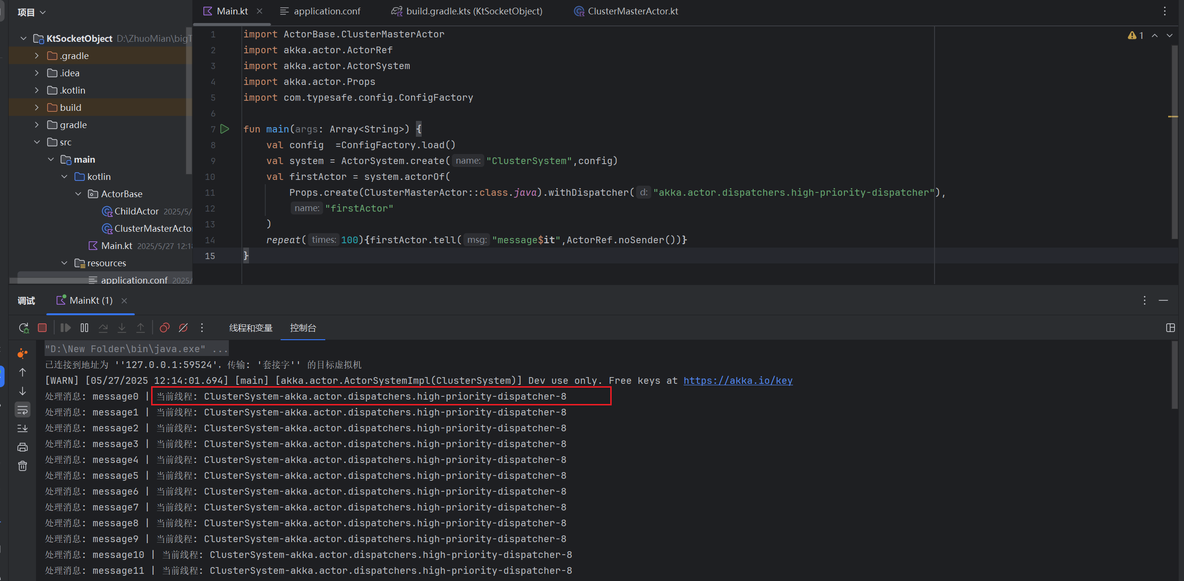Select Main.kt in project tree
1184x581 pixels.
point(117,246)
